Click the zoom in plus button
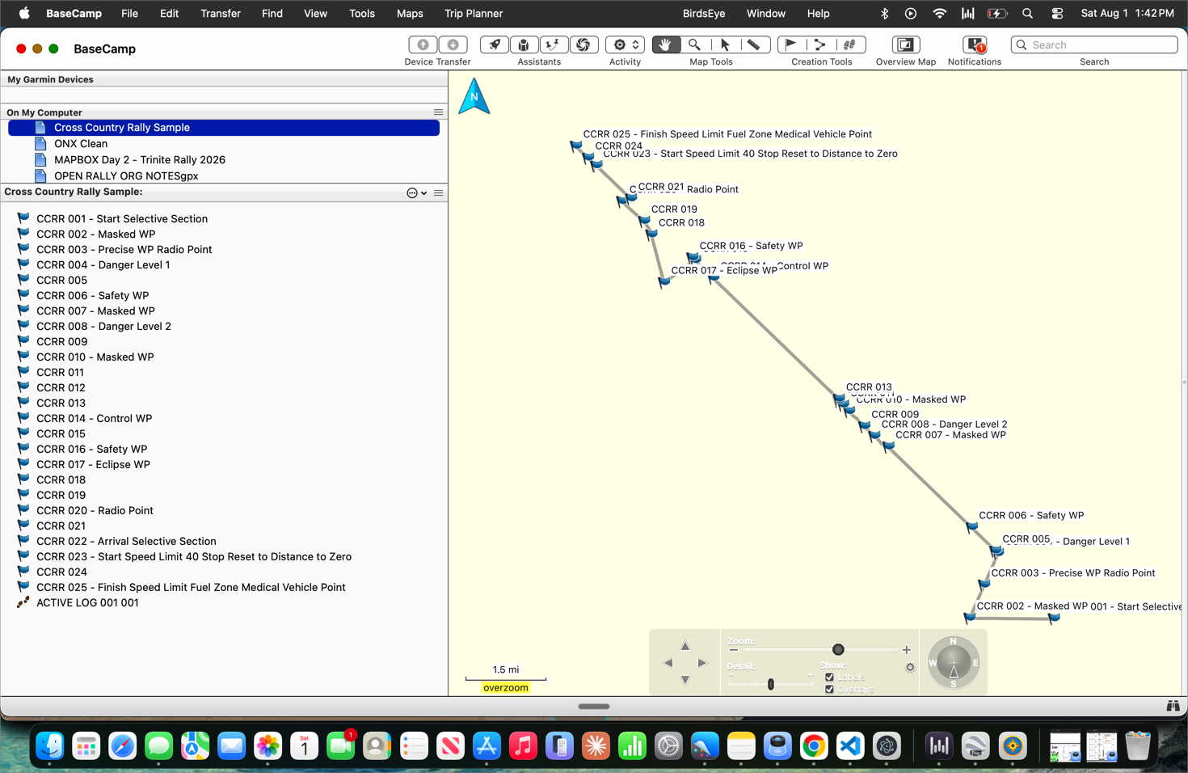1188x773 pixels. [907, 650]
